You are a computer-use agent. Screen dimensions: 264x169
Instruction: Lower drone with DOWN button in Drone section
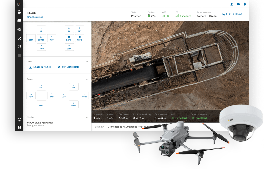pyautogui.click(x=74, y=104)
